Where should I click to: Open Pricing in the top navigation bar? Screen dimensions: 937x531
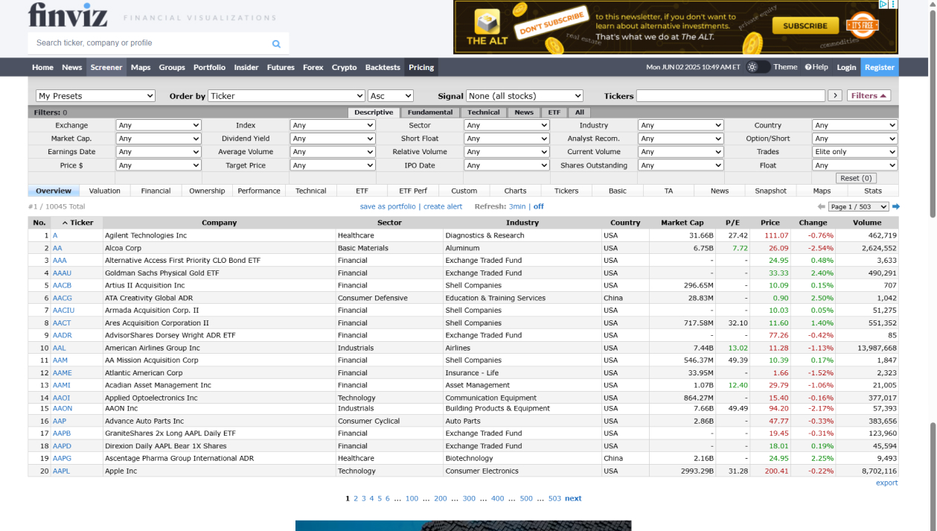click(x=421, y=67)
